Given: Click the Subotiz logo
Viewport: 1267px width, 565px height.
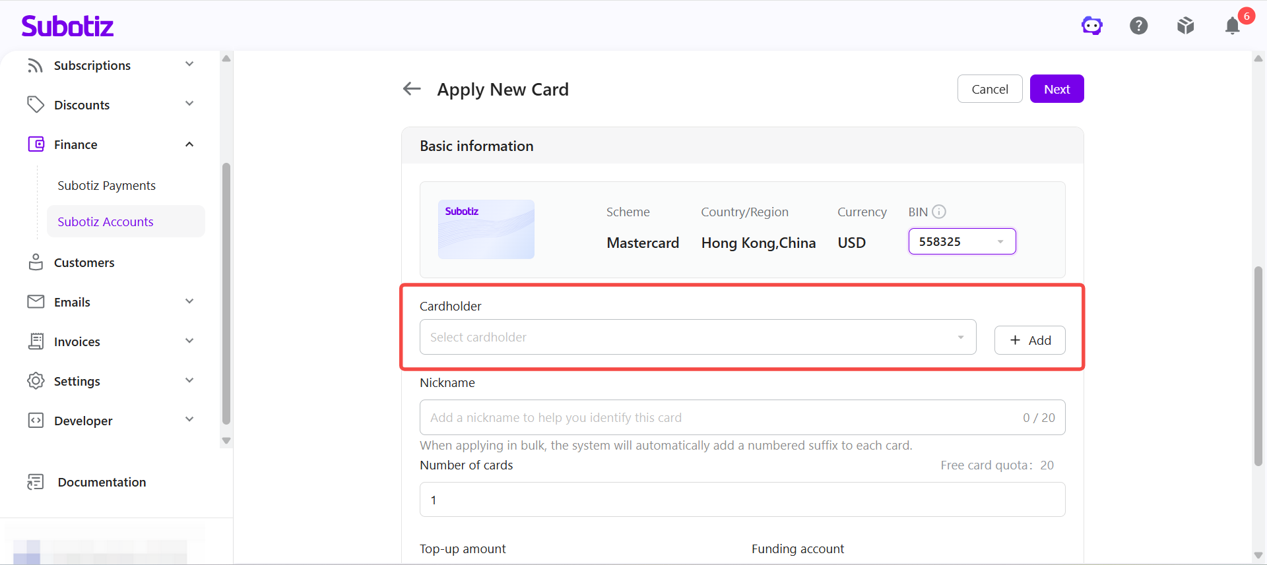Looking at the screenshot, I should click(x=67, y=26).
